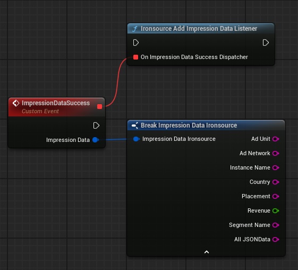Click the Impression Data label on the custom event
298x270 pixels.
pyautogui.click(x=68, y=140)
